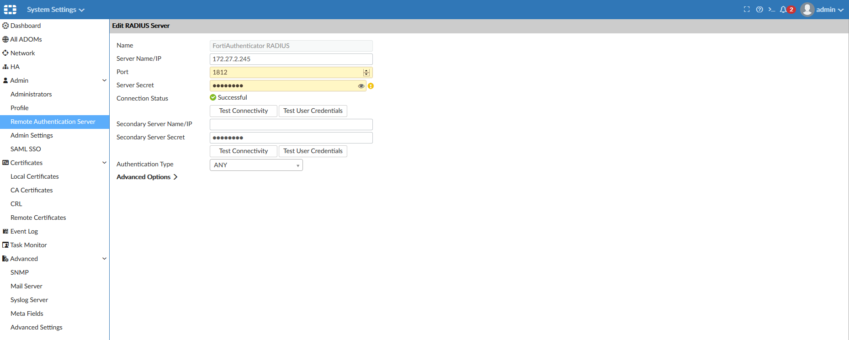Expand Advanced Options section

click(147, 177)
